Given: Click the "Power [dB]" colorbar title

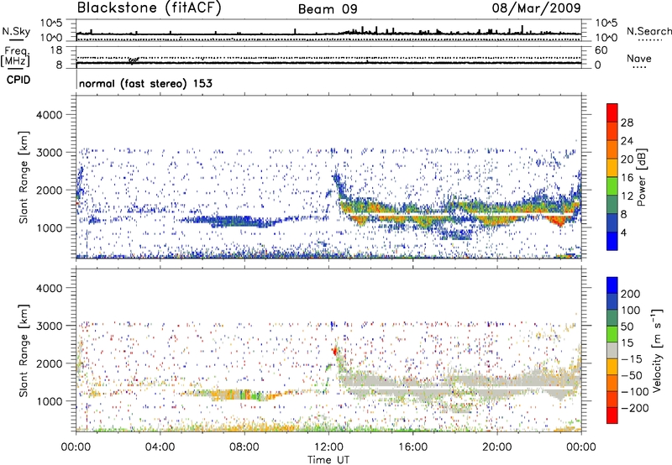Looking at the screenshot, I should (x=642, y=177).
